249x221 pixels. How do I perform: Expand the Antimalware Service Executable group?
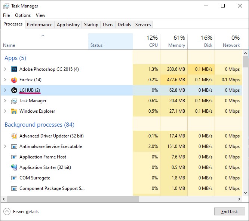tap(5, 146)
